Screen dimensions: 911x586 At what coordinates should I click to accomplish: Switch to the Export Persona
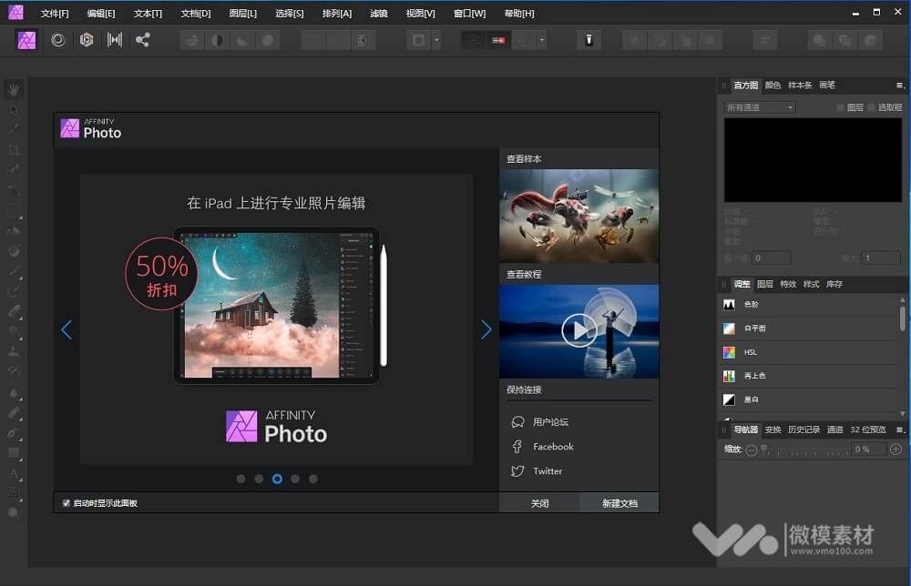(142, 40)
